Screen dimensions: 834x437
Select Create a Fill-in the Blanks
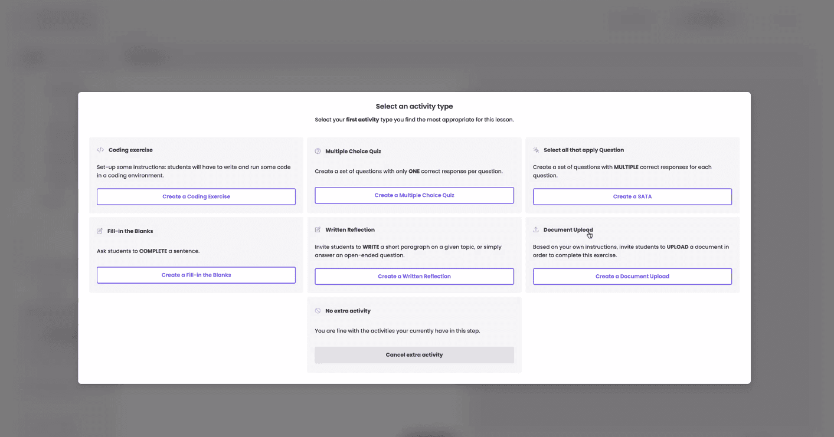click(196, 275)
